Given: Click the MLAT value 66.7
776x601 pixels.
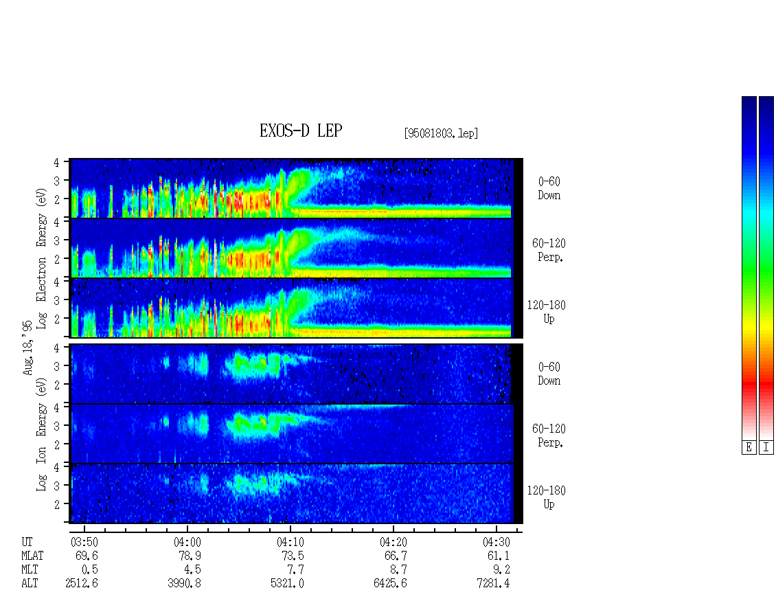Looking at the screenshot, I should tap(396, 556).
